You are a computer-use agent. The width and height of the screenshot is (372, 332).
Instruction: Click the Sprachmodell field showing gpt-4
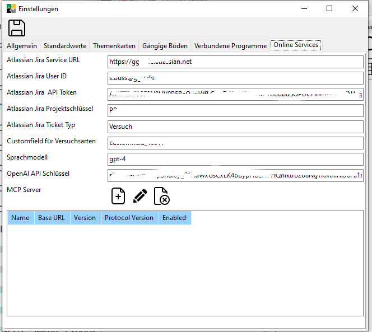click(x=235, y=159)
